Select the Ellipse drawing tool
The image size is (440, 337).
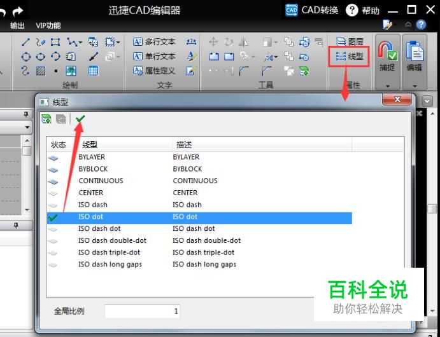point(40,57)
